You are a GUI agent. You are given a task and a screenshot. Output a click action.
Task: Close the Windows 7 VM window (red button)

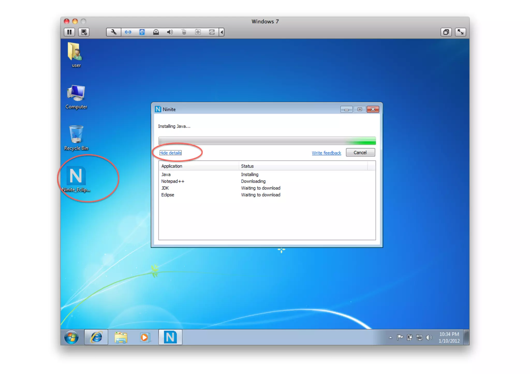coord(67,21)
